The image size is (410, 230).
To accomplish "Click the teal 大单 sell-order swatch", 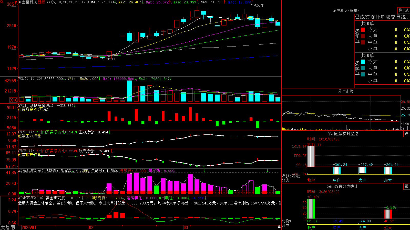I will point(363,68).
